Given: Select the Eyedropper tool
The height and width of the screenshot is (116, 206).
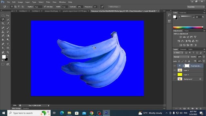Looking at the screenshot, I should click(x=8, y=24).
